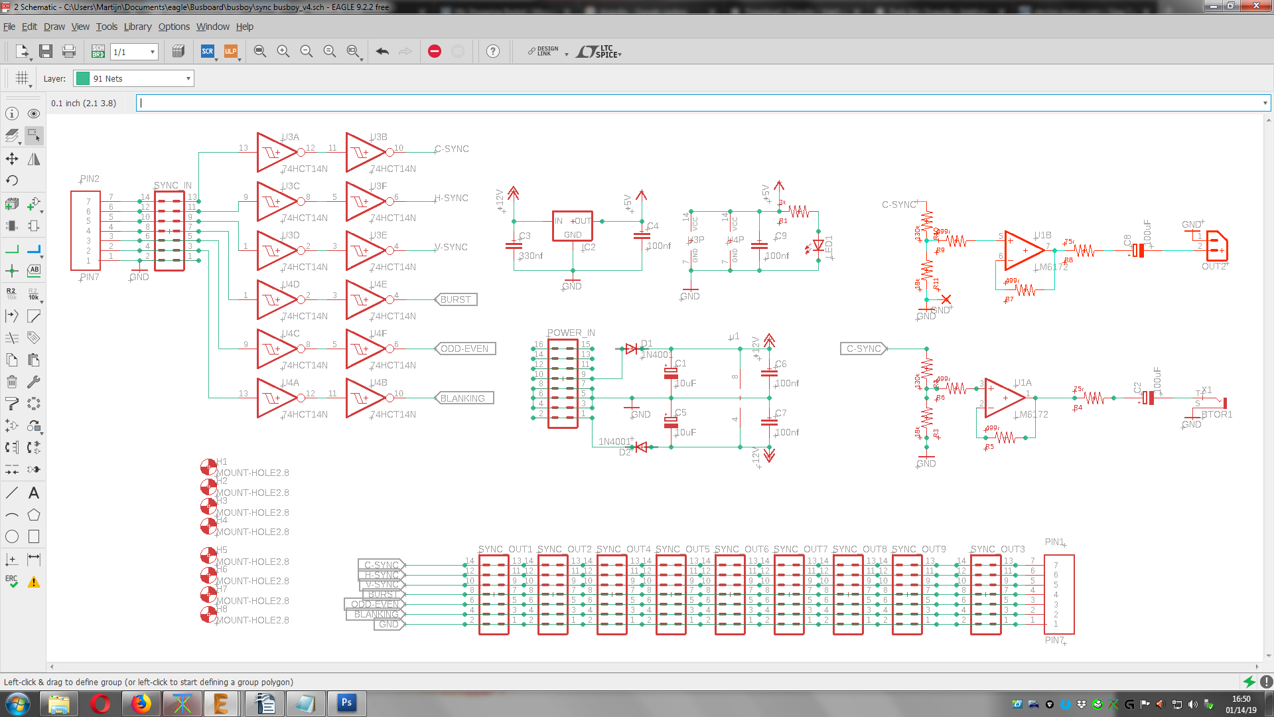Pick the Name tool

point(12,293)
